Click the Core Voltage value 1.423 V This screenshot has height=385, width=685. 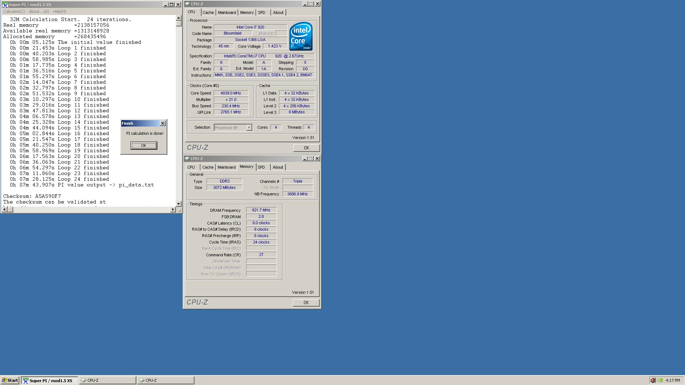(x=275, y=46)
